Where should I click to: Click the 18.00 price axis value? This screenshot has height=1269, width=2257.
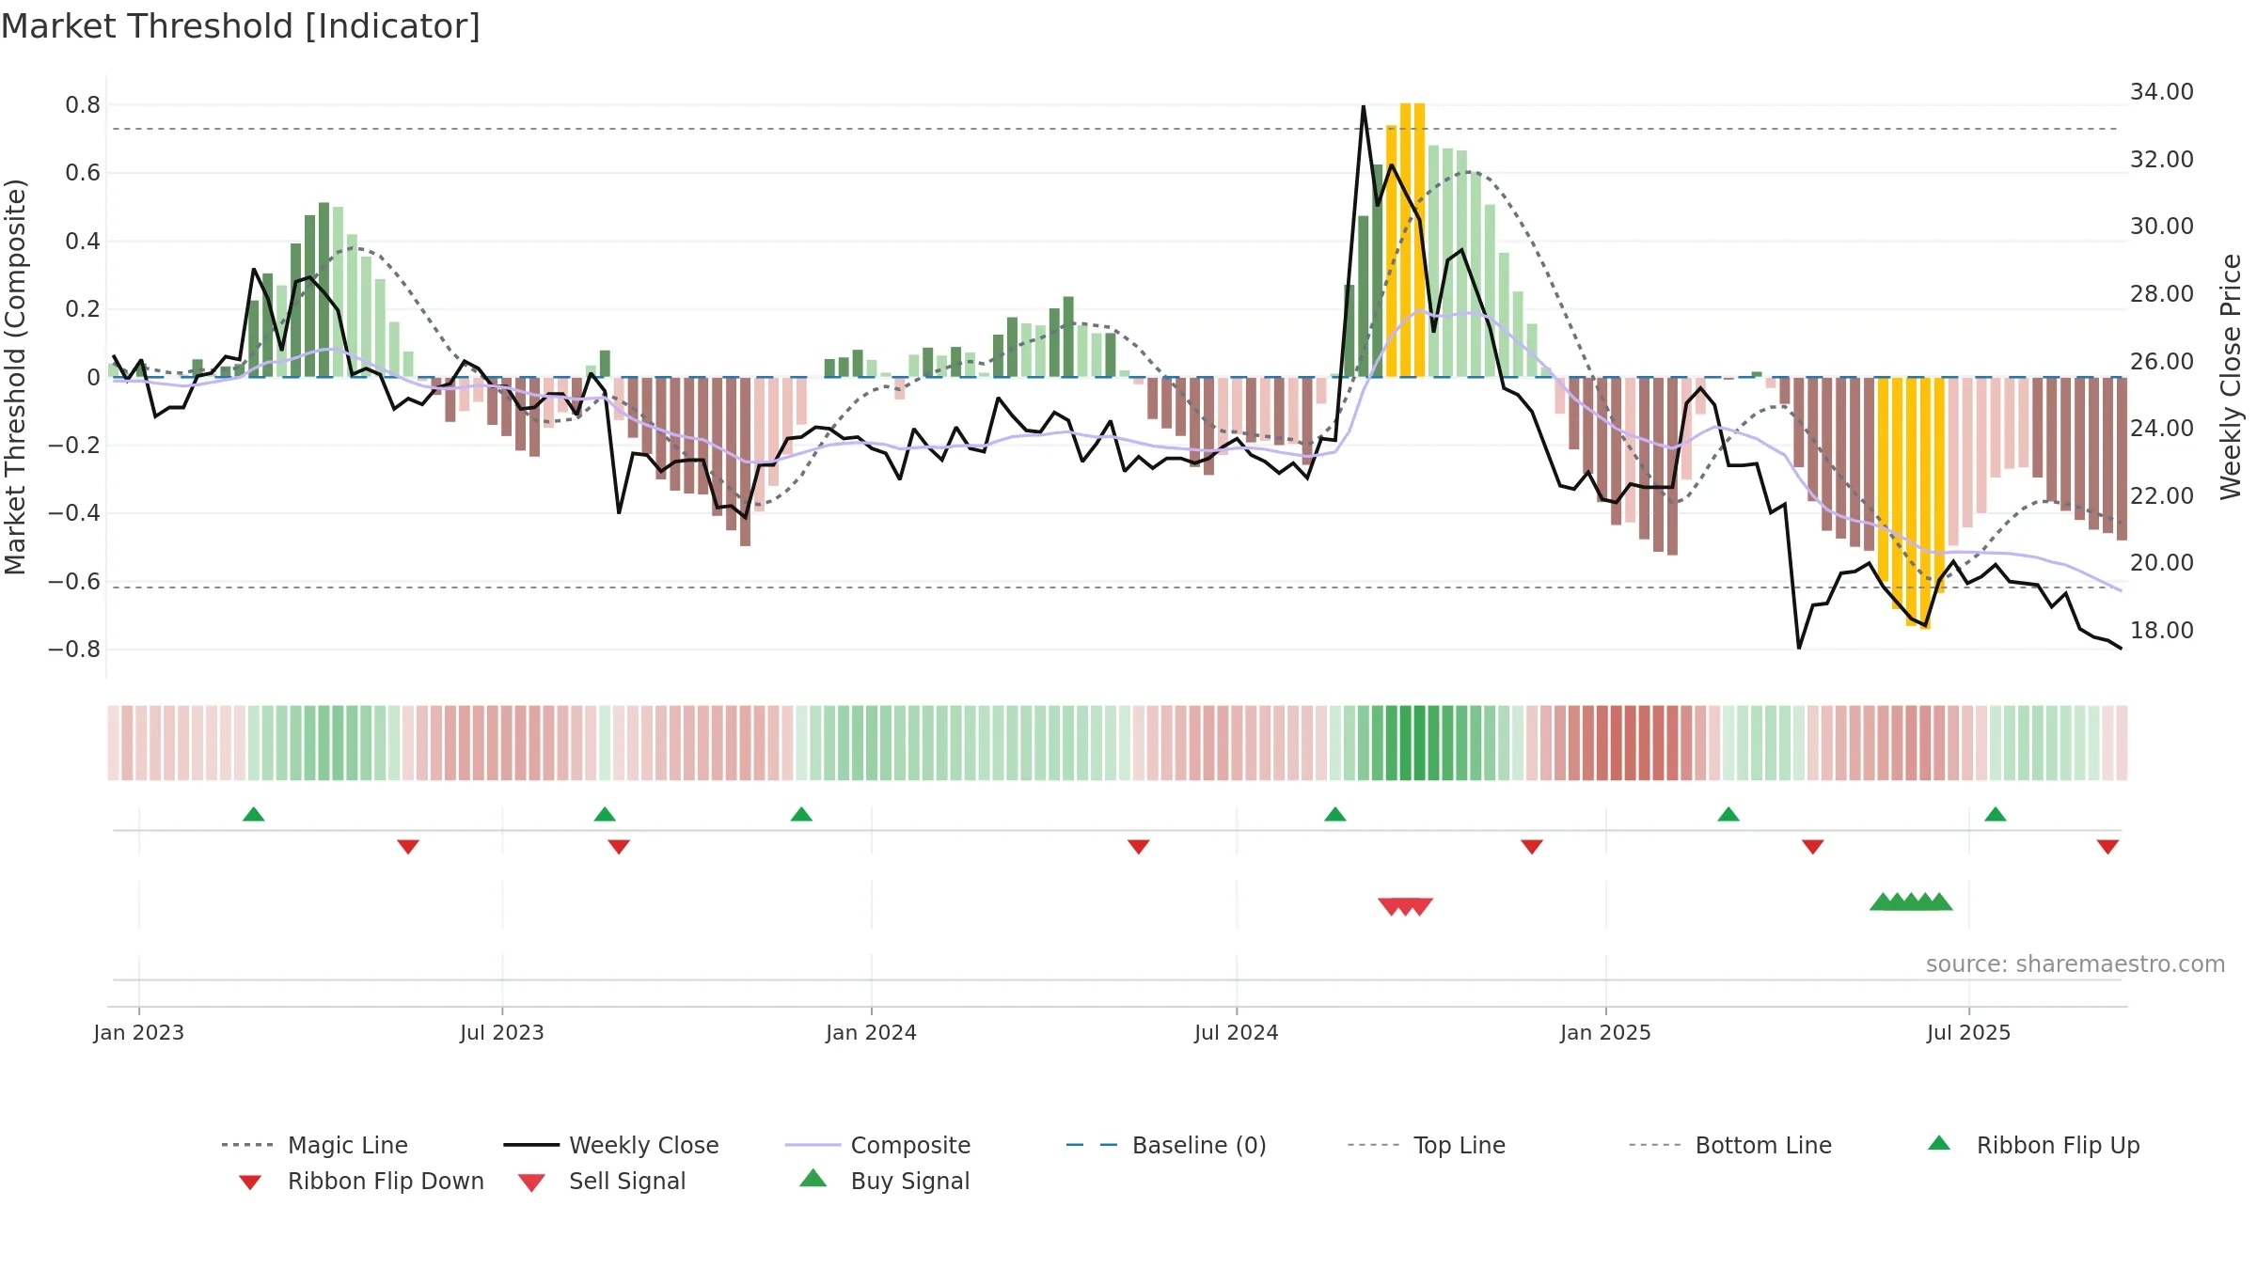pyautogui.click(x=2162, y=630)
